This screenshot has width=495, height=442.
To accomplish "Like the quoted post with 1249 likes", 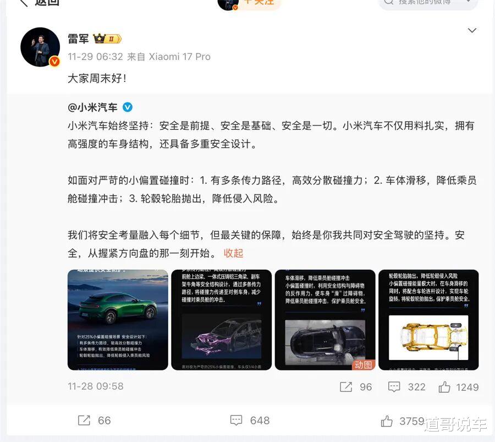I will tap(458, 387).
